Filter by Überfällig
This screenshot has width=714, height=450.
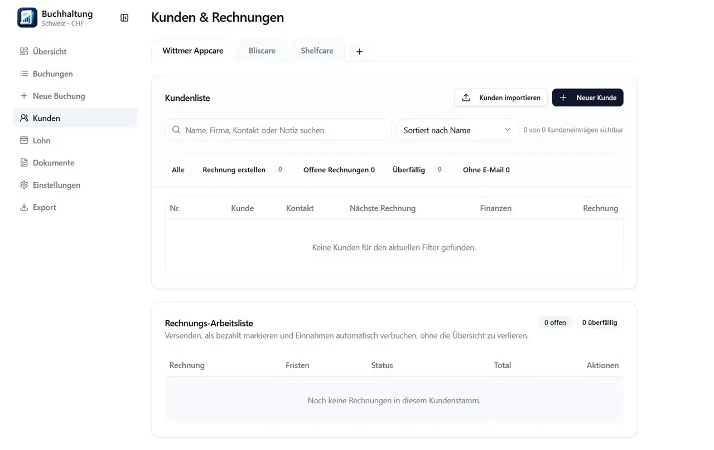(x=418, y=170)
